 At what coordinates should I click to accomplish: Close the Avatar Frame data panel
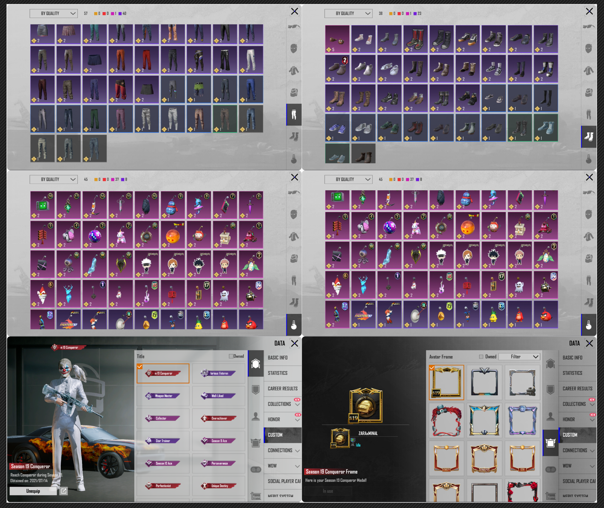(x=589, y=343)
